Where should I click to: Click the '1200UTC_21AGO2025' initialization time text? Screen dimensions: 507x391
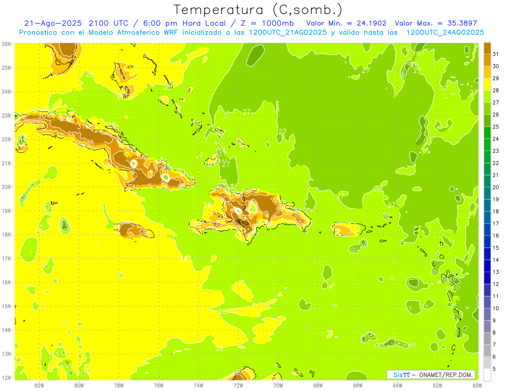click(288, 32)
